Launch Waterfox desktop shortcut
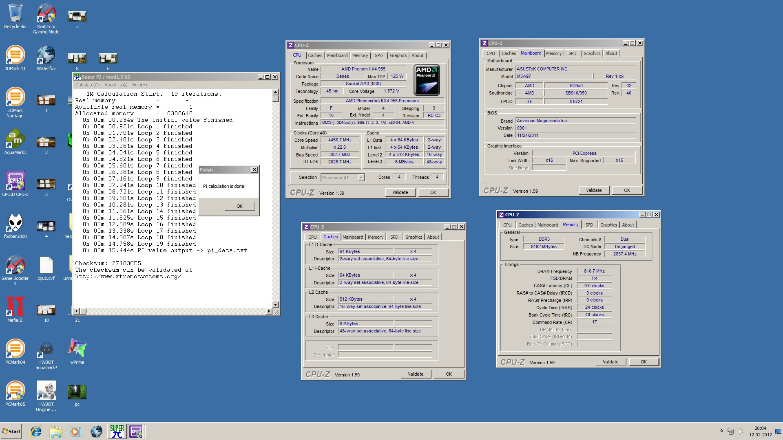 (x=46, y=58)
